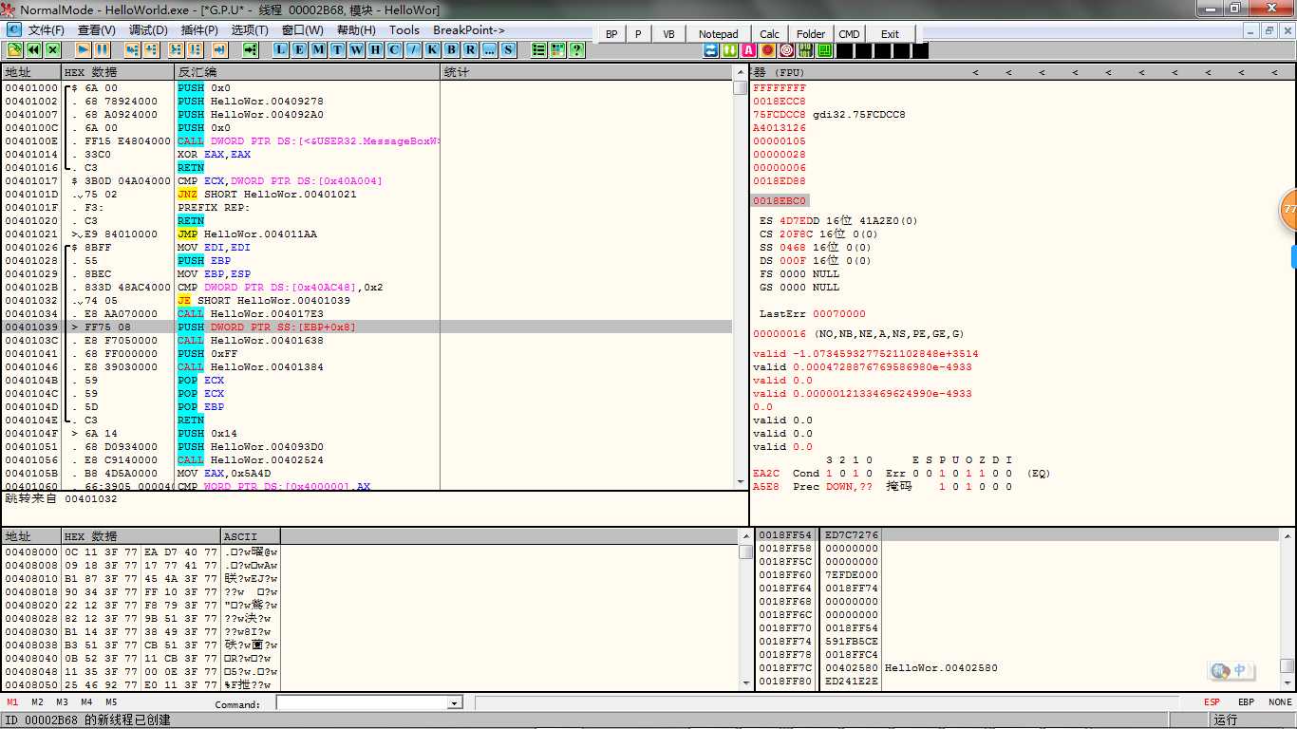The width and height of the screenshot is (1297, 729).
Task: Click the stack pane scroll down arrow
Action: (x=1287, y=684)
